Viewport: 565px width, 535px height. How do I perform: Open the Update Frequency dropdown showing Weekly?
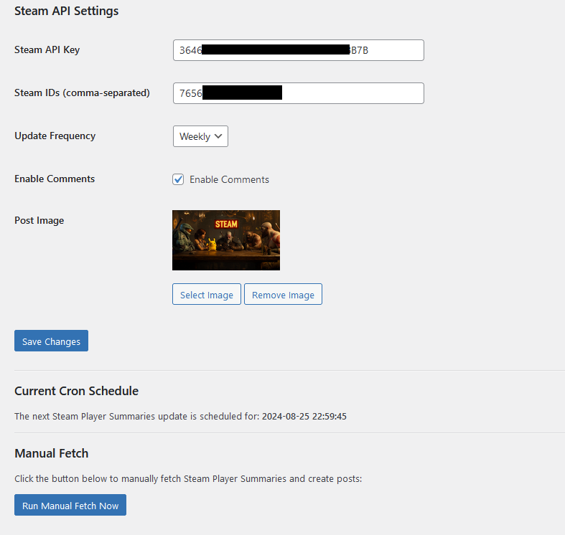point(200,136)
